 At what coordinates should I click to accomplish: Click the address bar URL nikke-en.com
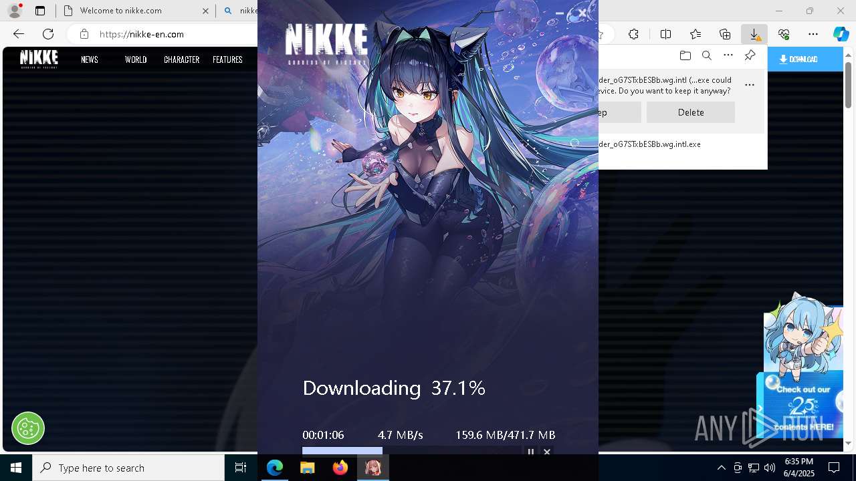142,34
